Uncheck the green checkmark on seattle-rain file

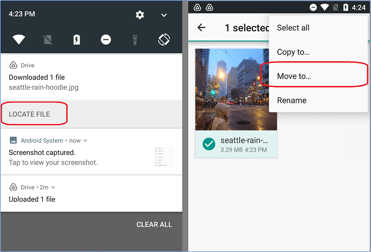pyautogui.click(x=208, y=144)
